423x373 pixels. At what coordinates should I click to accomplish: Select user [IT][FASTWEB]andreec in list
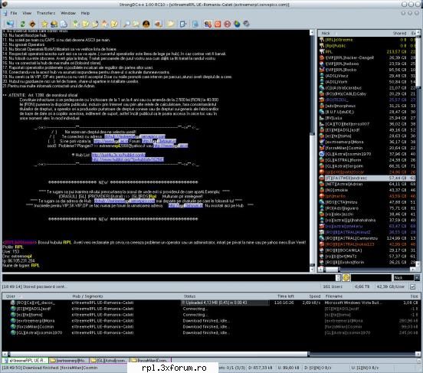pyautogui.click(x=367, y=178)
